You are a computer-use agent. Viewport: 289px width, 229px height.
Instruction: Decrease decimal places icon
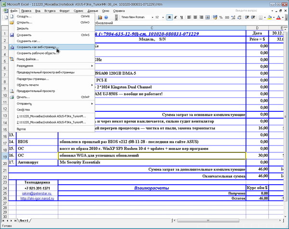[x=239, y=17]
